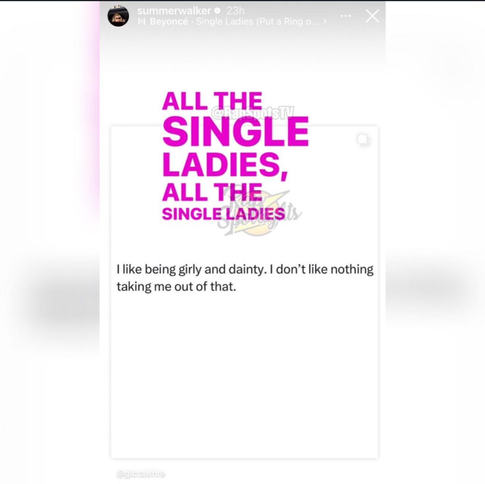Image resolution: width=485 pixels, height=484 pixels.
Task: Tap the @gictawhre mention at bottom
Action: coord(141,474)
